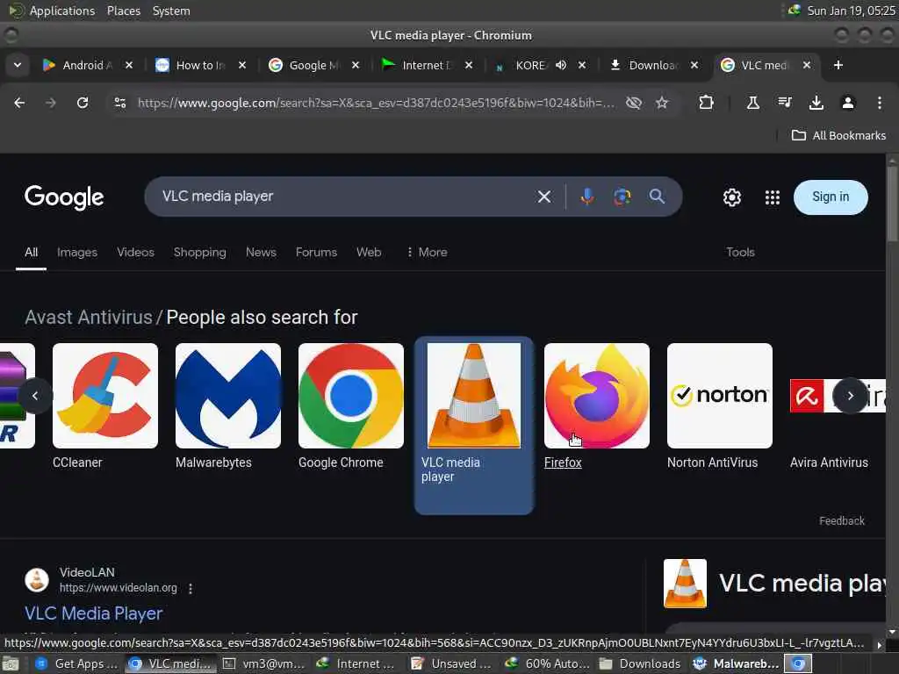Viewport: 899px width, 674px height.
Task: Open the Chromium three-dot menu
Action: point(879,103)
